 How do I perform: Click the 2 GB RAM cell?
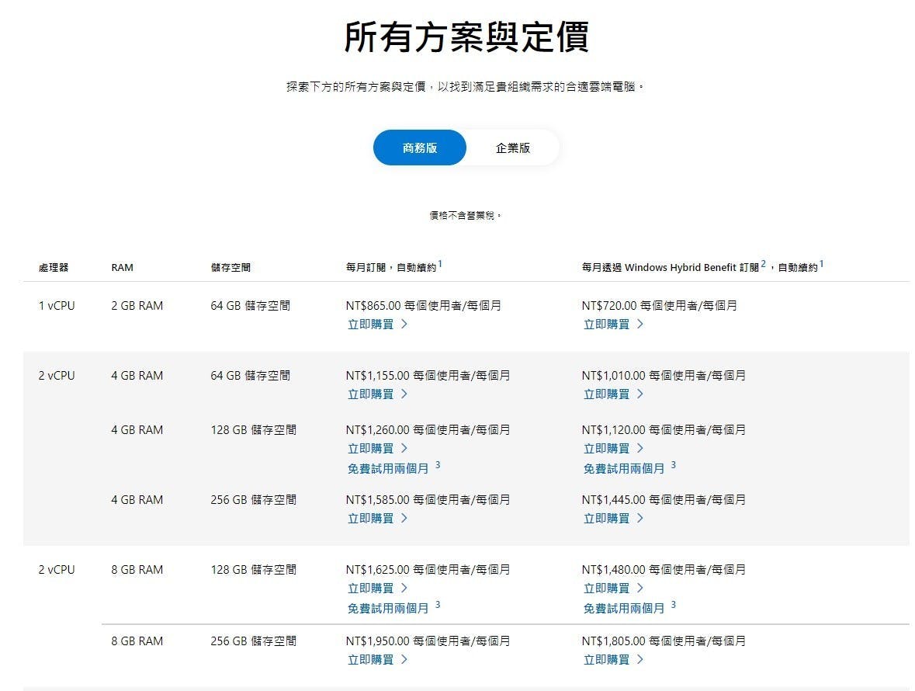(x=137, y=306)
